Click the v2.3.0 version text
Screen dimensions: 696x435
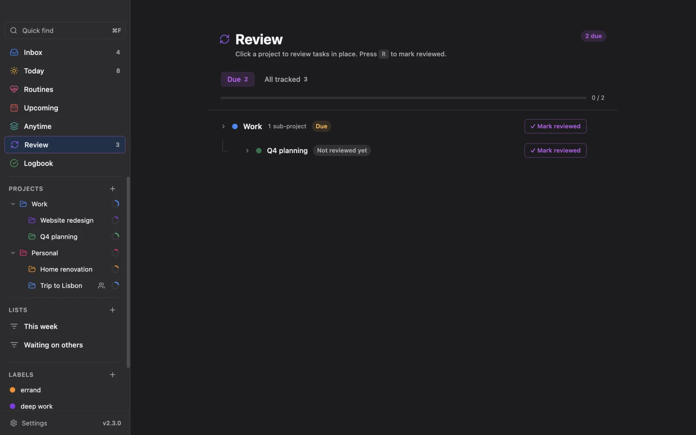[x=112, y=423]
